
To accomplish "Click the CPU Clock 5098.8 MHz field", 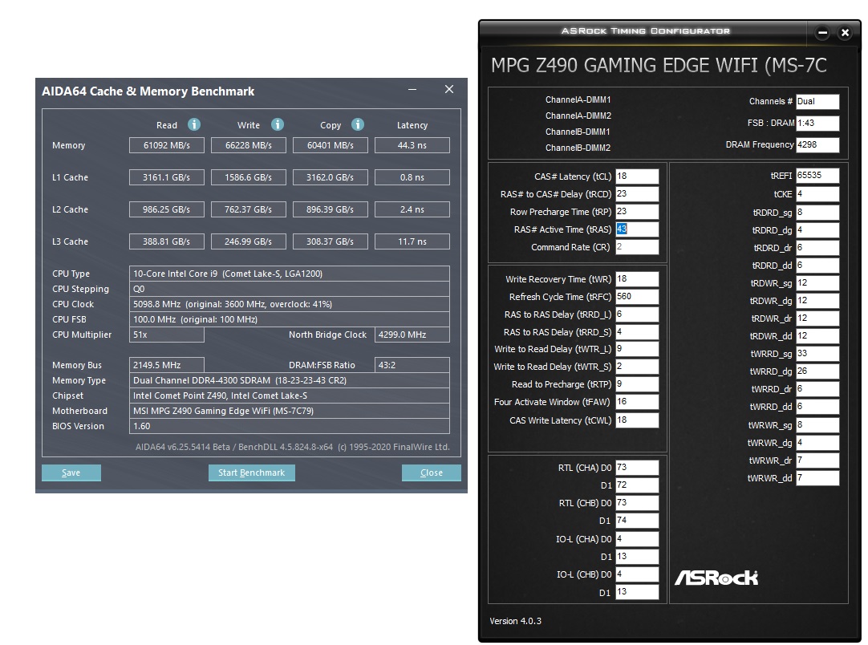I will (x=290, y=304).
